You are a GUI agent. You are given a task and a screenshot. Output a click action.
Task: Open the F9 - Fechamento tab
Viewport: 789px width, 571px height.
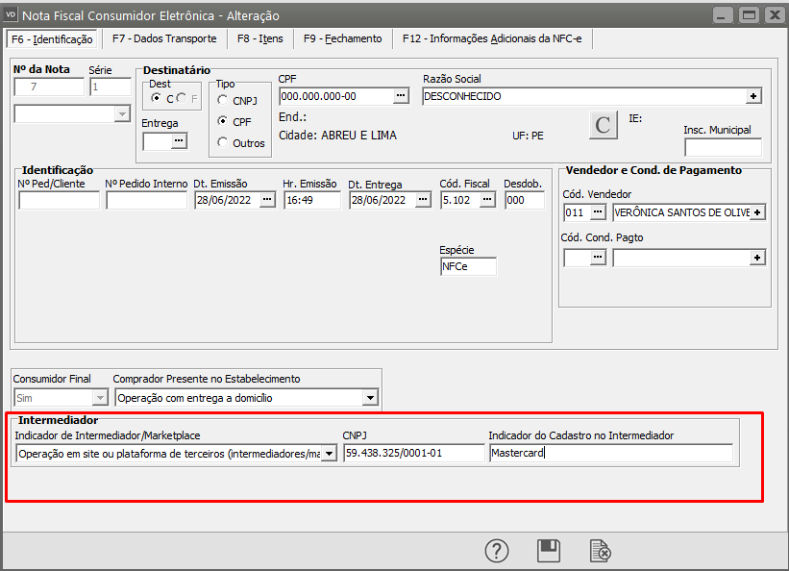(342, 38)
